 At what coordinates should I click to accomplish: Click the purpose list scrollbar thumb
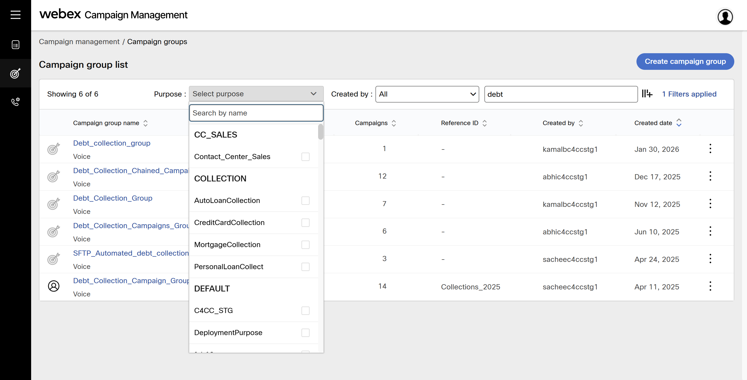click(x=320, y=132)
